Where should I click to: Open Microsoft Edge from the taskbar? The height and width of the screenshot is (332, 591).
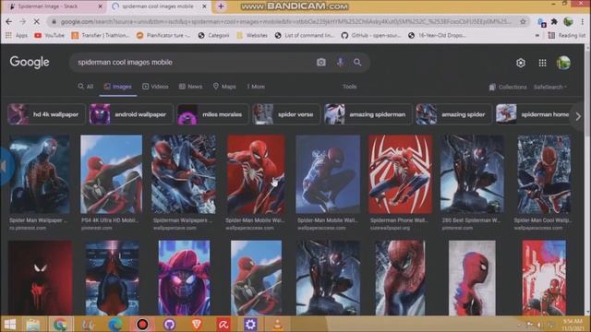[115, 324]
